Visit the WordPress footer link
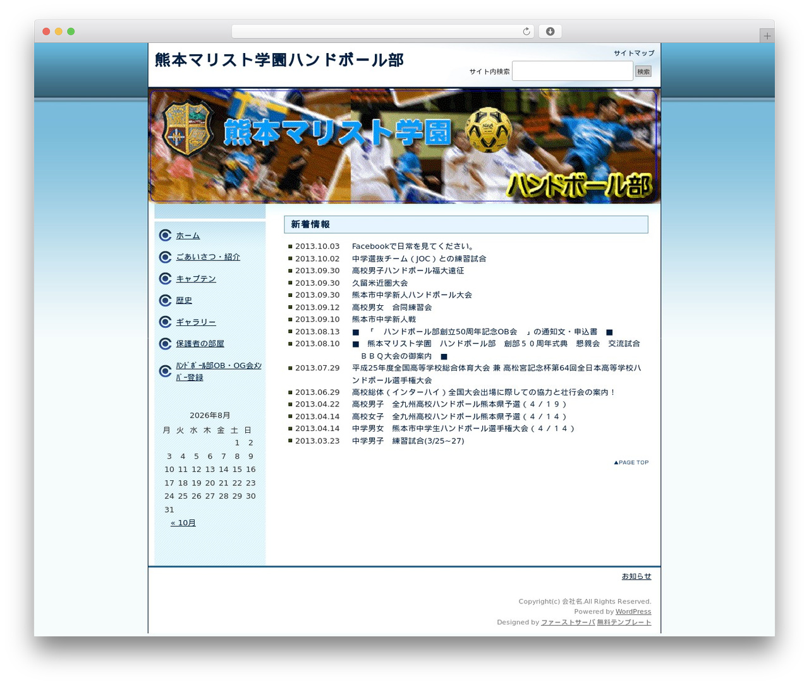 633,612
